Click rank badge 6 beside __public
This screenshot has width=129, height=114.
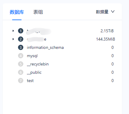pyautogui.click(x=21, y=72)
